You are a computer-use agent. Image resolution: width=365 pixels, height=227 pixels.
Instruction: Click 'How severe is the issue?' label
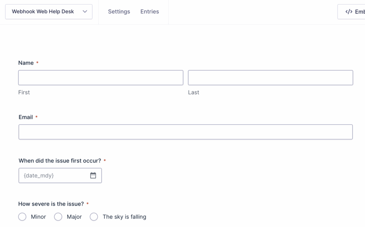[51, 204]
